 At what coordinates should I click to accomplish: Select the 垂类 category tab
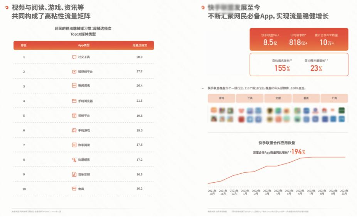tap(306, 98)
